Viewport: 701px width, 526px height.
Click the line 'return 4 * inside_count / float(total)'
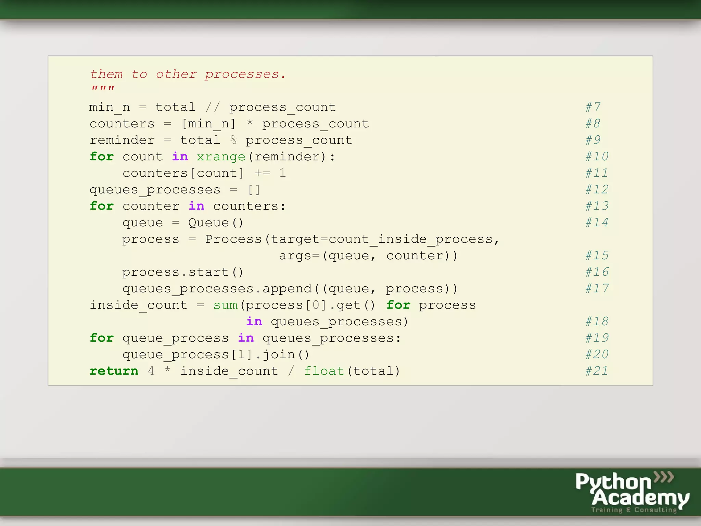click(245, 371)
